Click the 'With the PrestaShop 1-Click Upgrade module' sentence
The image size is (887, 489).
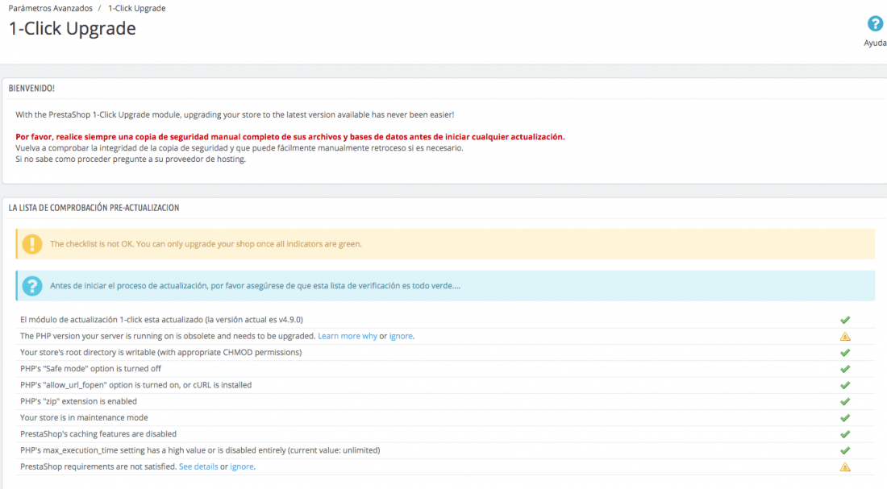[x=235, y=114]
